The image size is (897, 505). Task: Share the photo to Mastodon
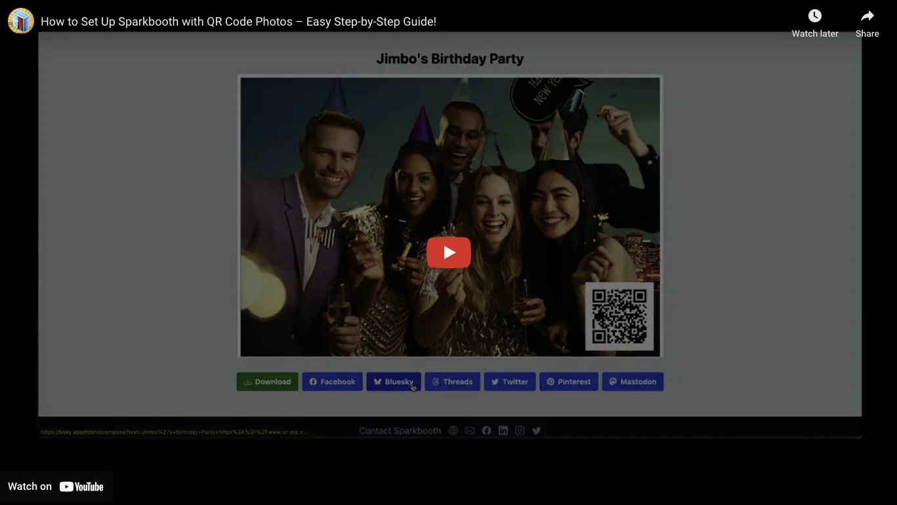(633, 382)
